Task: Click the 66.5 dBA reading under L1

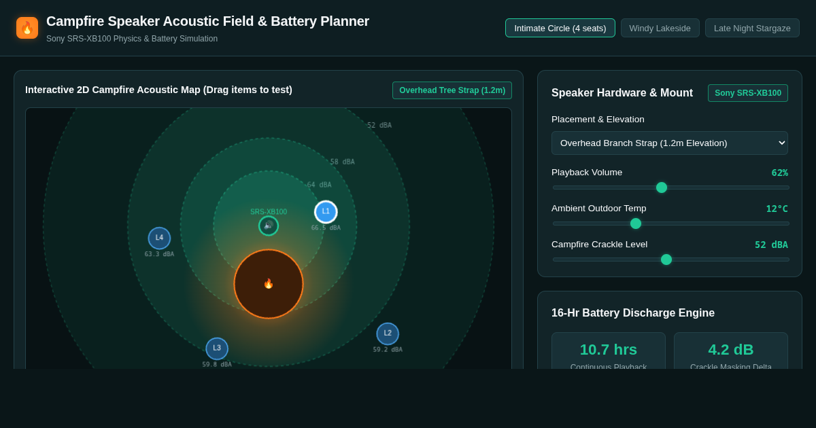Action: [x=326, y=228]
